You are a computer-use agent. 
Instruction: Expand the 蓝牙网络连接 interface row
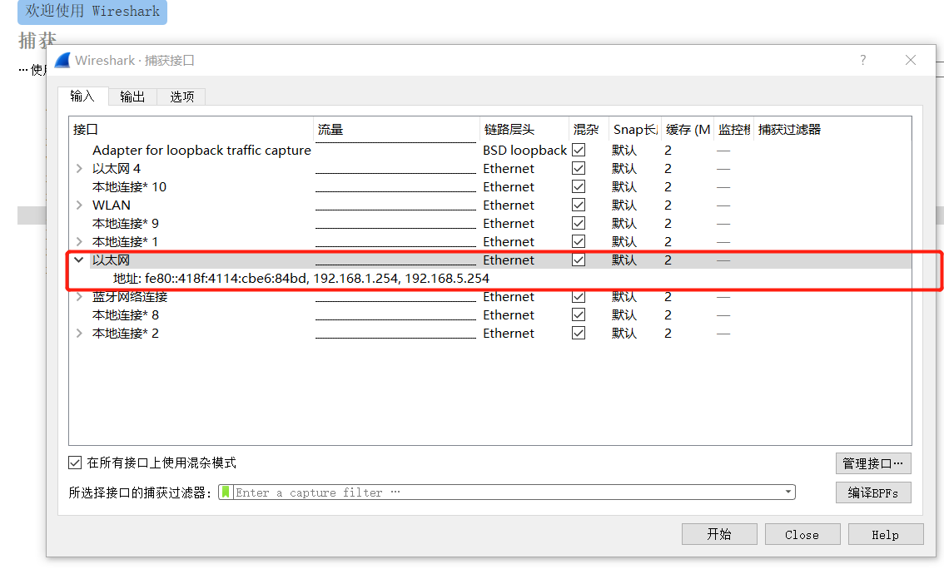pos(79,297)
